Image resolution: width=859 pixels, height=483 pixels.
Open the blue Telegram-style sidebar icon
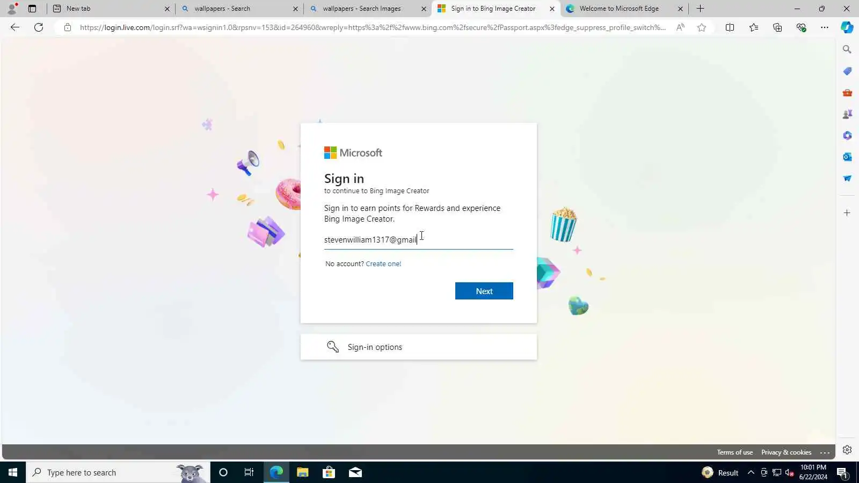(847, 178)
